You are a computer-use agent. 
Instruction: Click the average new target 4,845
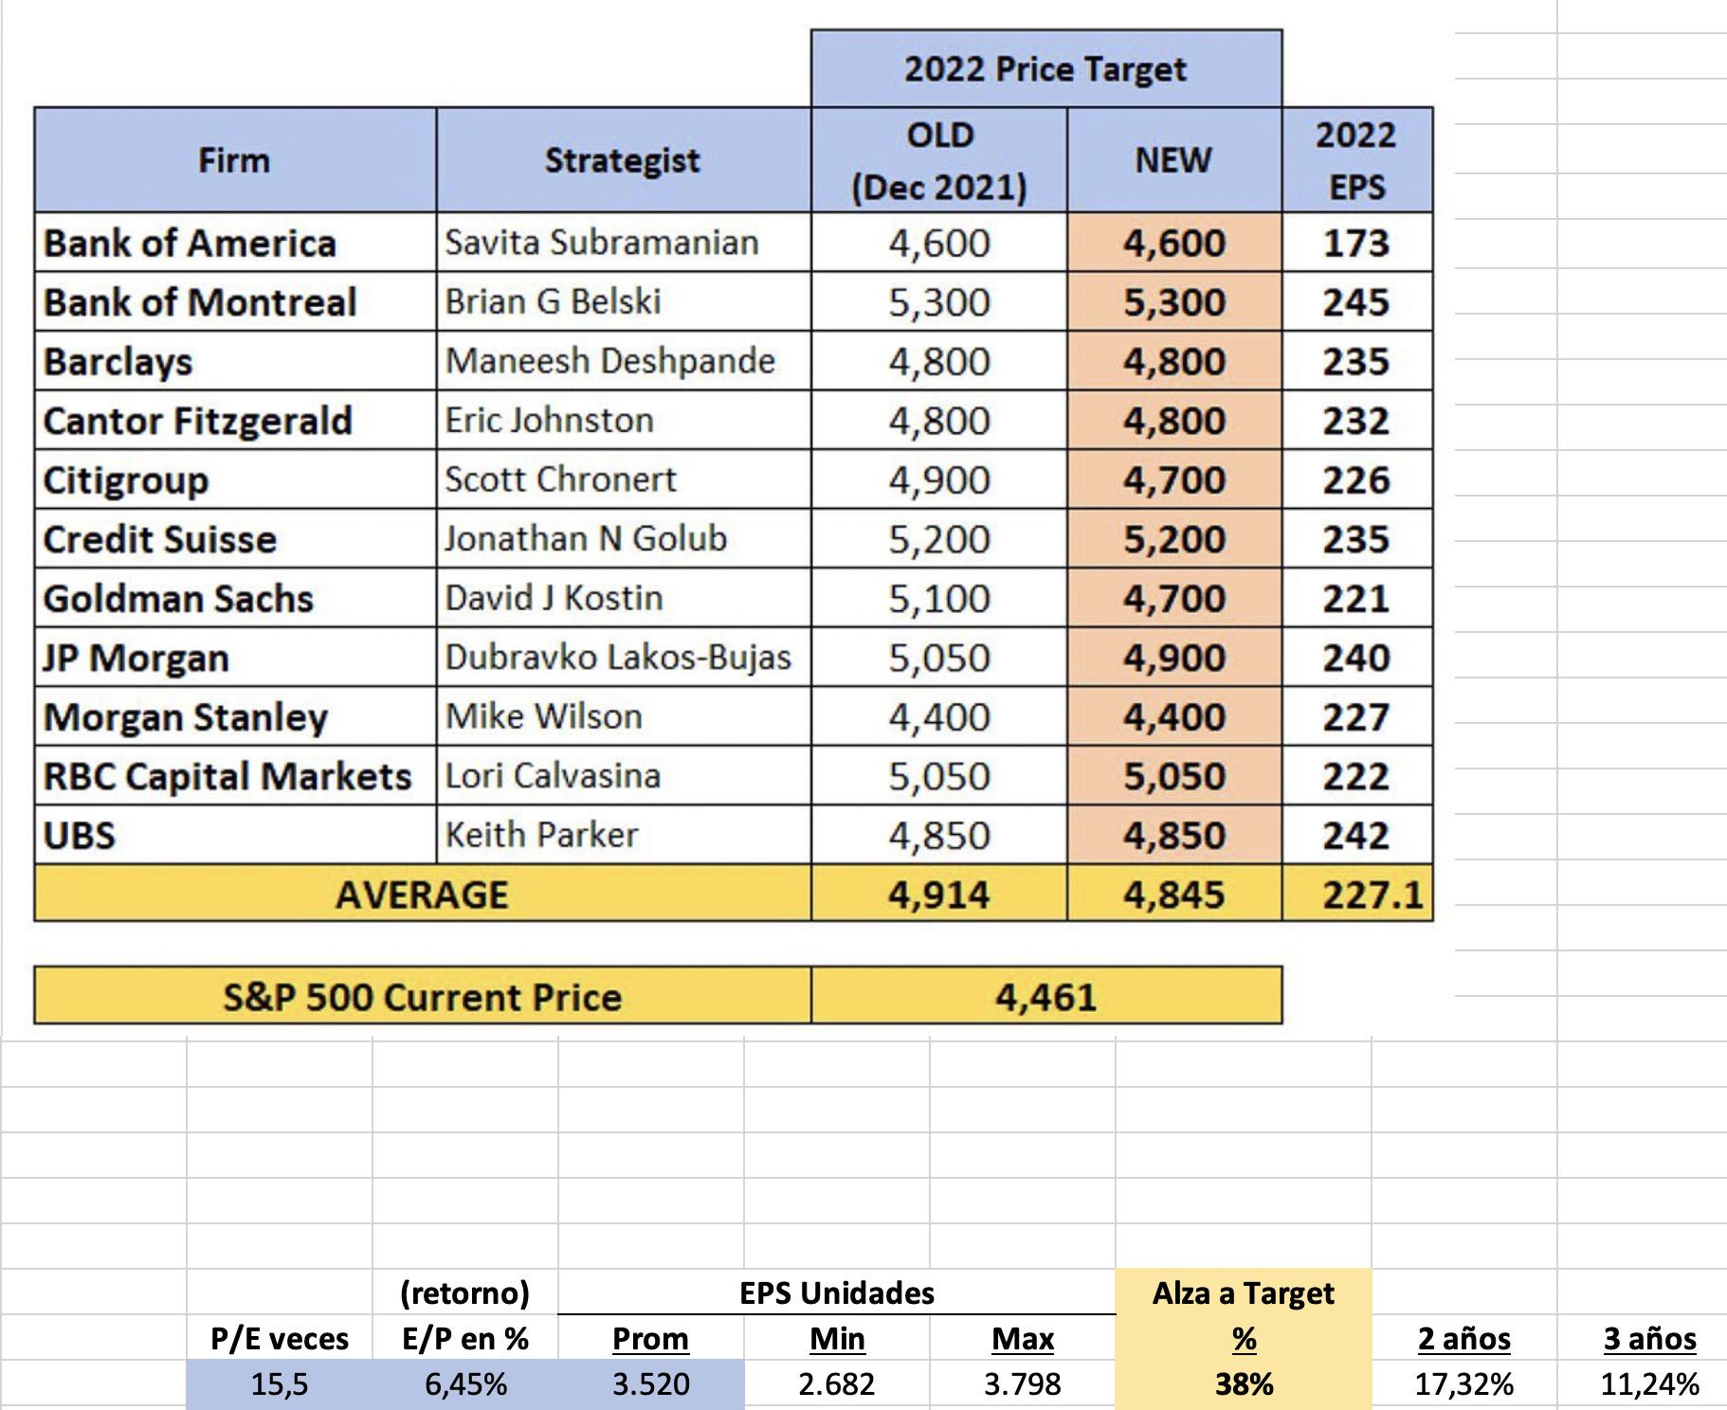pyautogui.click(x=1174, y=894)
